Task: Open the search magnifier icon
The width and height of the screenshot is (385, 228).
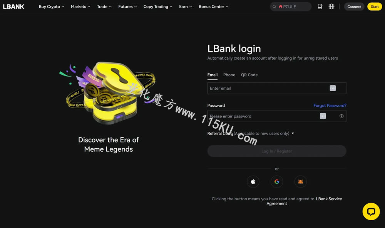Action: (274, 7)
